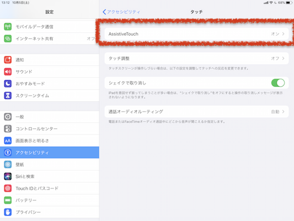Screen dimensions: 294x221
Task: Tap the Display & Brightness AA icon
Action: coord(8,141)
